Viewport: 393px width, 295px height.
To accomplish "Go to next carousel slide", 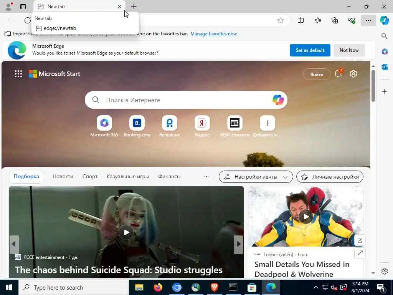I will [x=239, y=244].
